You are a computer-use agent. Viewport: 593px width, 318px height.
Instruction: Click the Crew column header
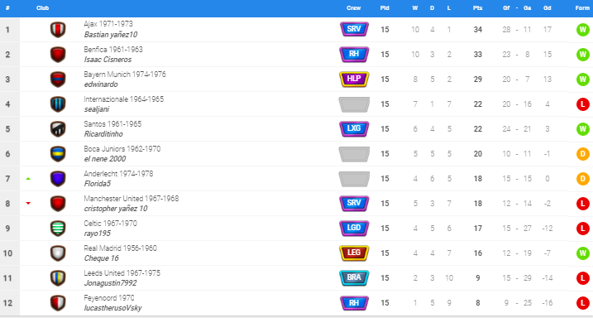(x=354, y=8)
